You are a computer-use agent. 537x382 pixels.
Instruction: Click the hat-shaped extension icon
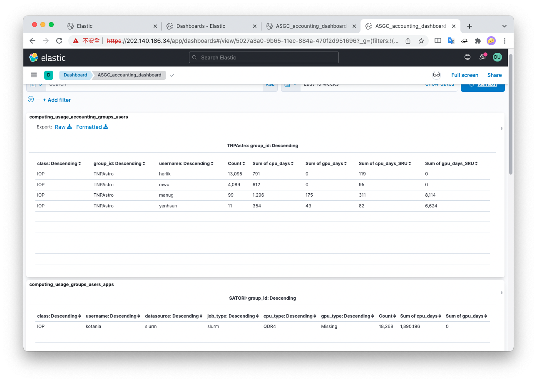click(x=465, y=41)
